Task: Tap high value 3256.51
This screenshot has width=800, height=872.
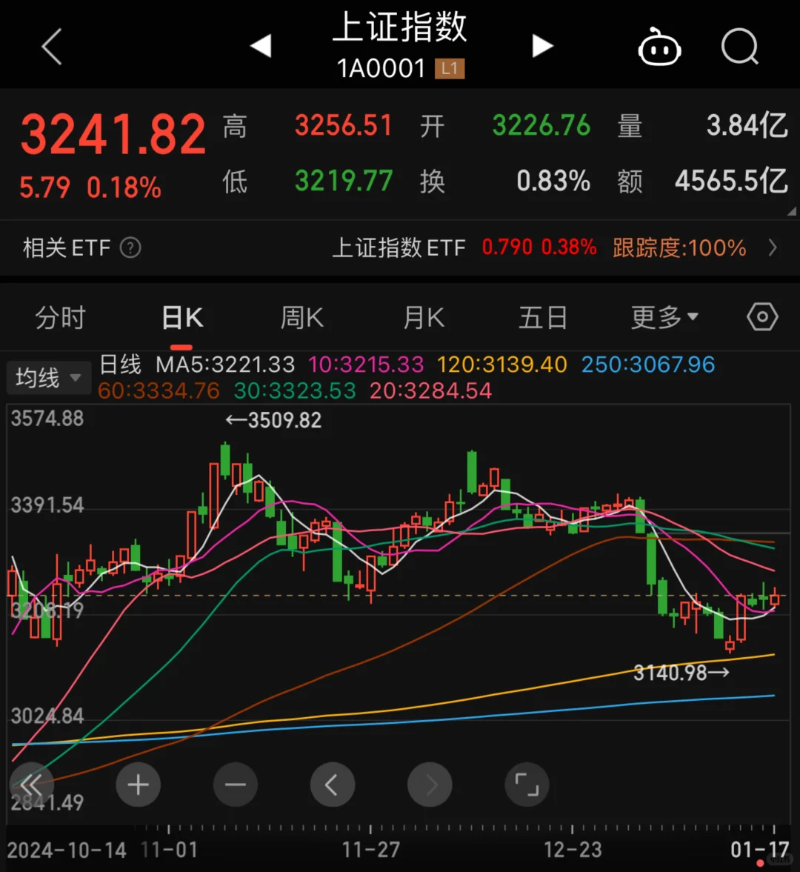Action: point(344,125)
